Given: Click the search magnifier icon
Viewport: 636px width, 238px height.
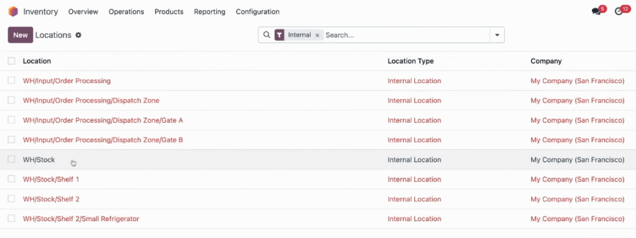Looking at the screenshot, I should (266, 35).
